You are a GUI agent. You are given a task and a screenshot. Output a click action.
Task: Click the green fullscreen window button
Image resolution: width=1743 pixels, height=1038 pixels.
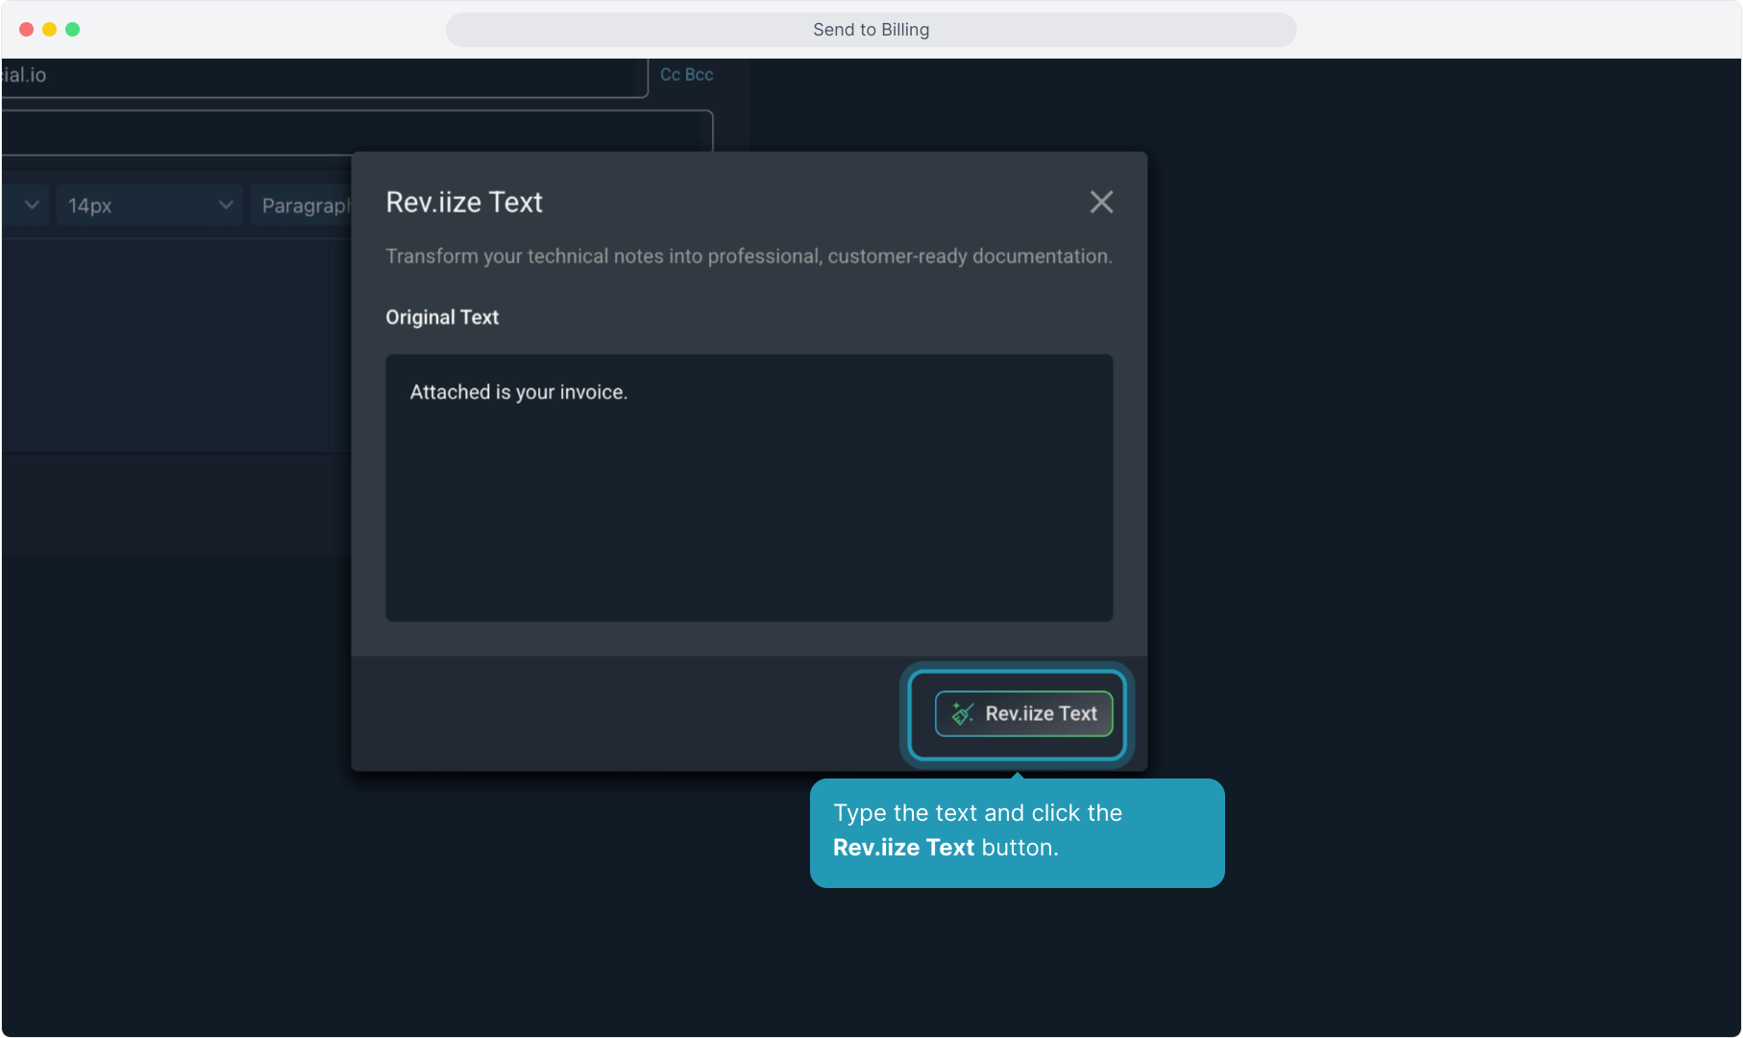coord(72,30)
